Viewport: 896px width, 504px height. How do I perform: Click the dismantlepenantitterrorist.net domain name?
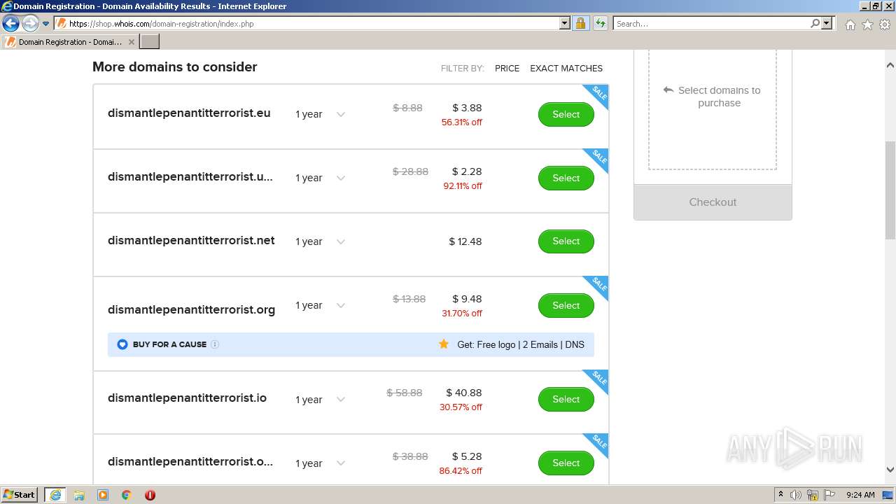pos(191,240)
